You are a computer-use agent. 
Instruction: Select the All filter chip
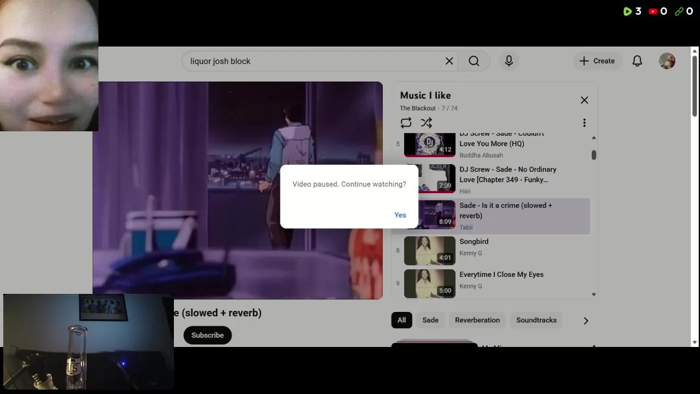[401, 320]
